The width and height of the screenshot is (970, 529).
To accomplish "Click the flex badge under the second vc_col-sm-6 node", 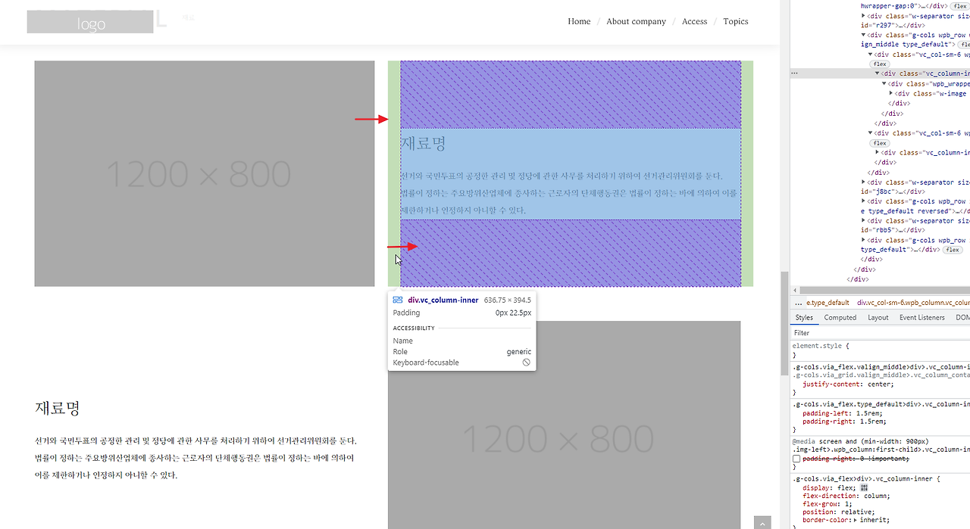I will point(879,143).
